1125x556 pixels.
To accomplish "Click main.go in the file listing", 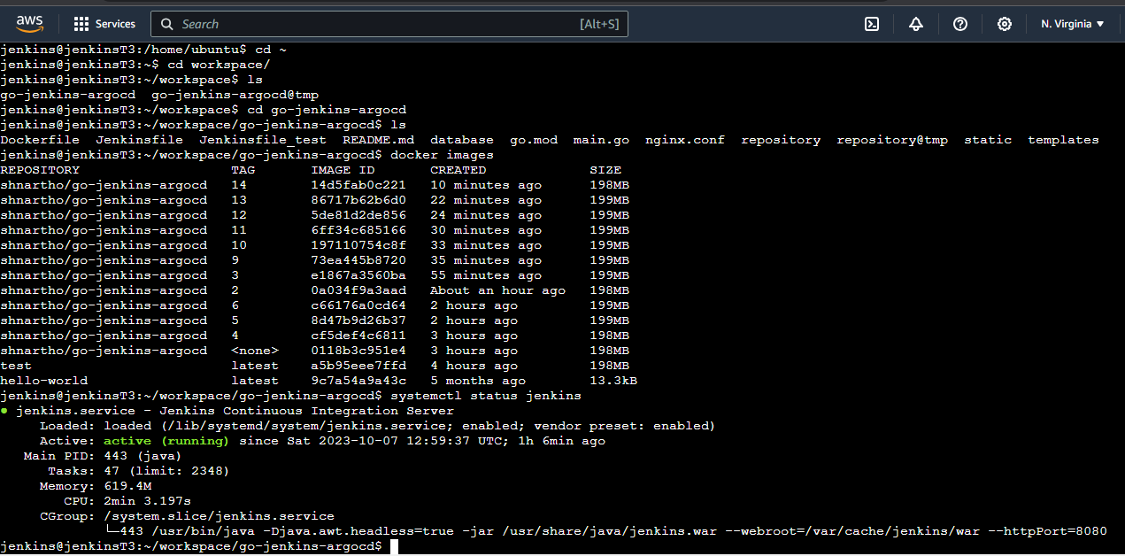I will 601,140.
